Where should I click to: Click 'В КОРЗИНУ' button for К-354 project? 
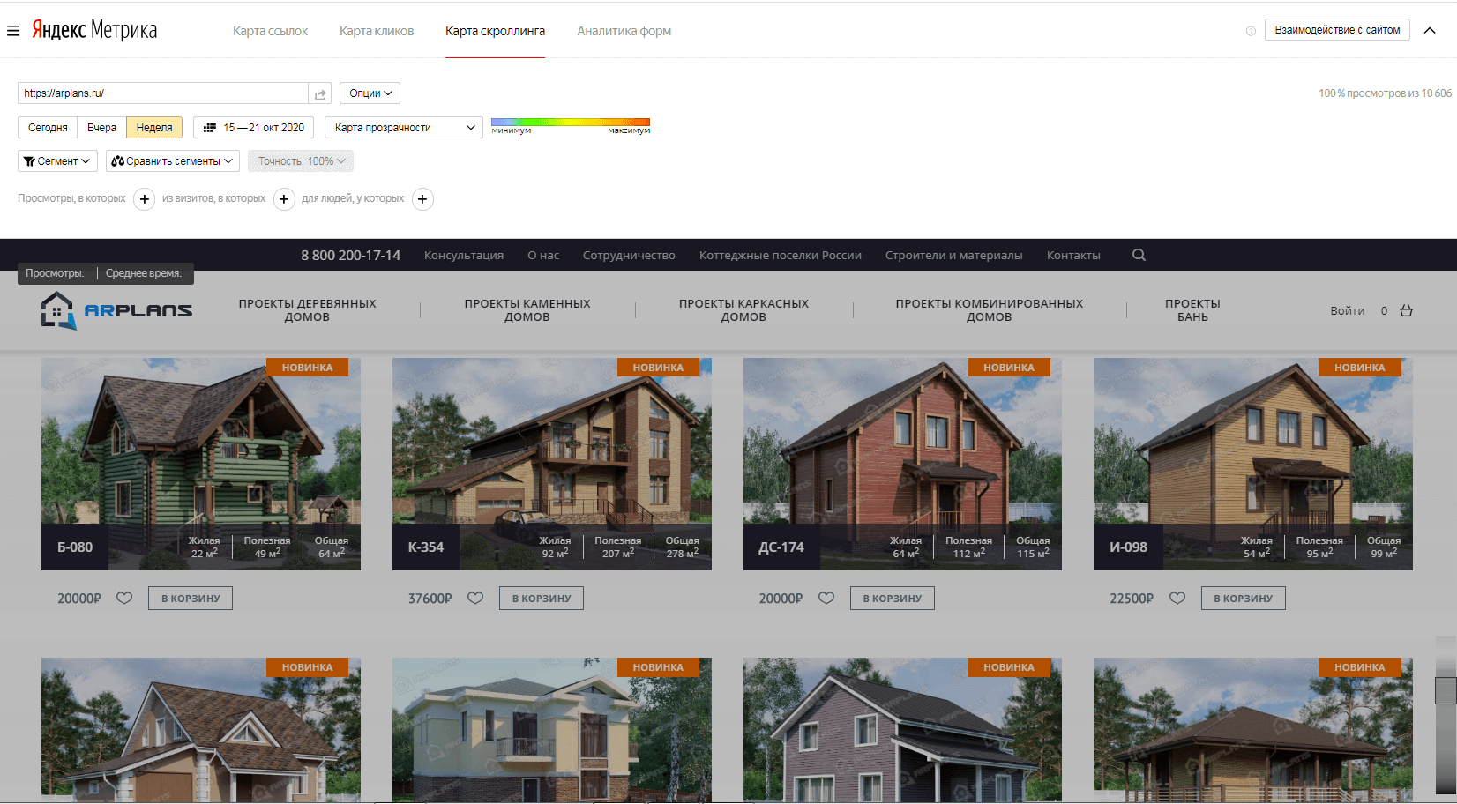point(541,598)
